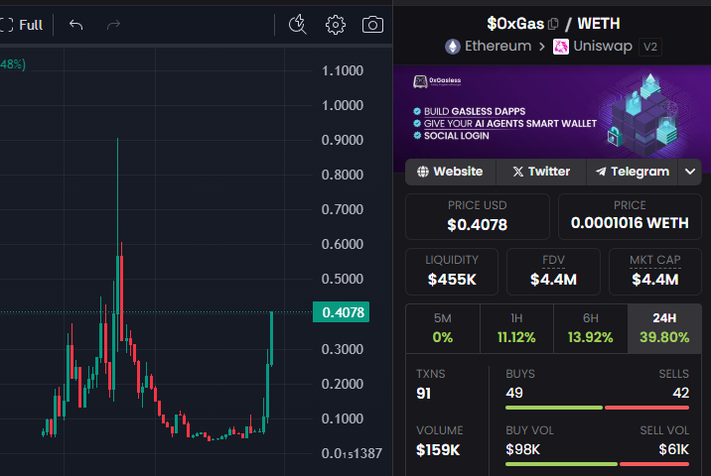Click the SELLS count 42

pos(680,393)
